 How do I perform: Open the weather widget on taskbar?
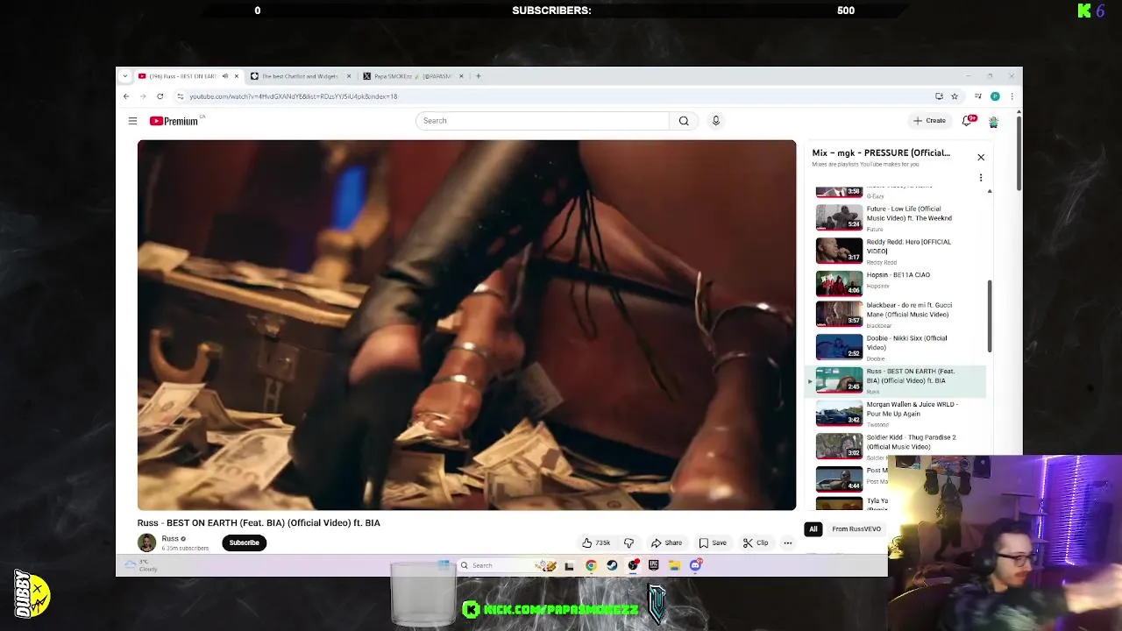140,566
